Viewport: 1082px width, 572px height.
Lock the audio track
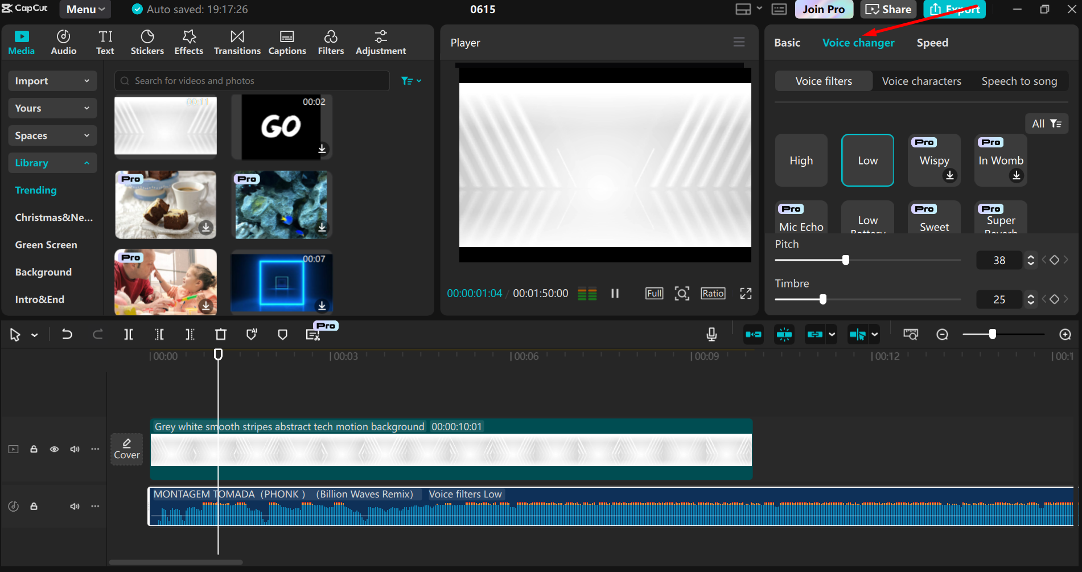[x=34, y=506]
